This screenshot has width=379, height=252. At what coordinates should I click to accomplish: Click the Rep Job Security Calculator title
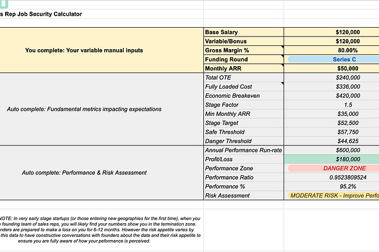click(x=41, y=14)
